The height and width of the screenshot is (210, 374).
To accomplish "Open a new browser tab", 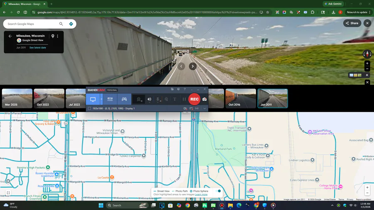I will pyautogui.click(x=51, y=4).
